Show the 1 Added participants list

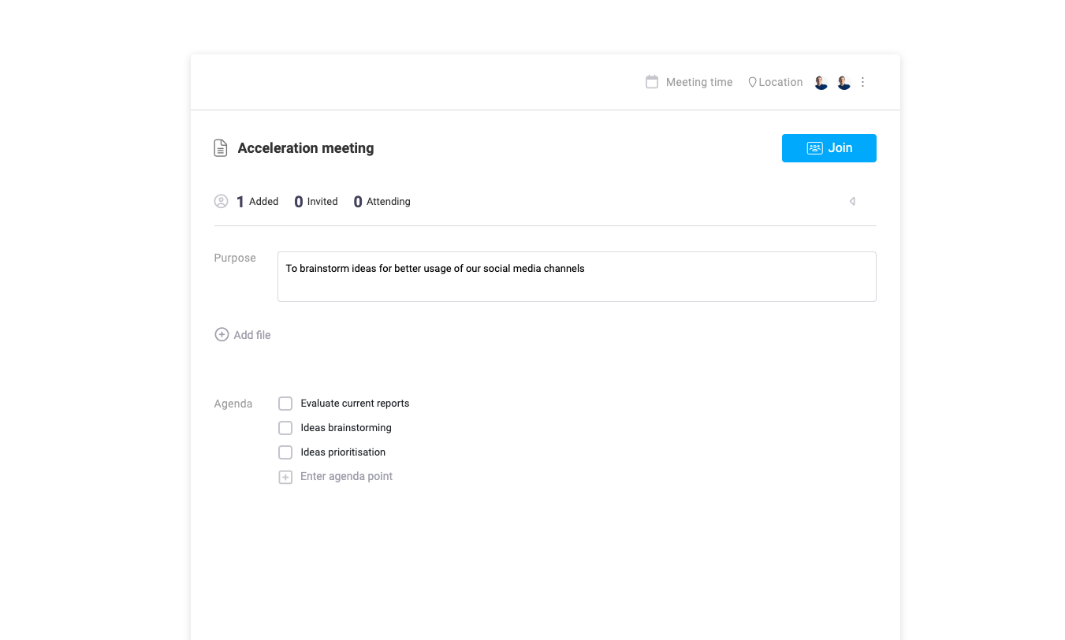pos(257,202)
